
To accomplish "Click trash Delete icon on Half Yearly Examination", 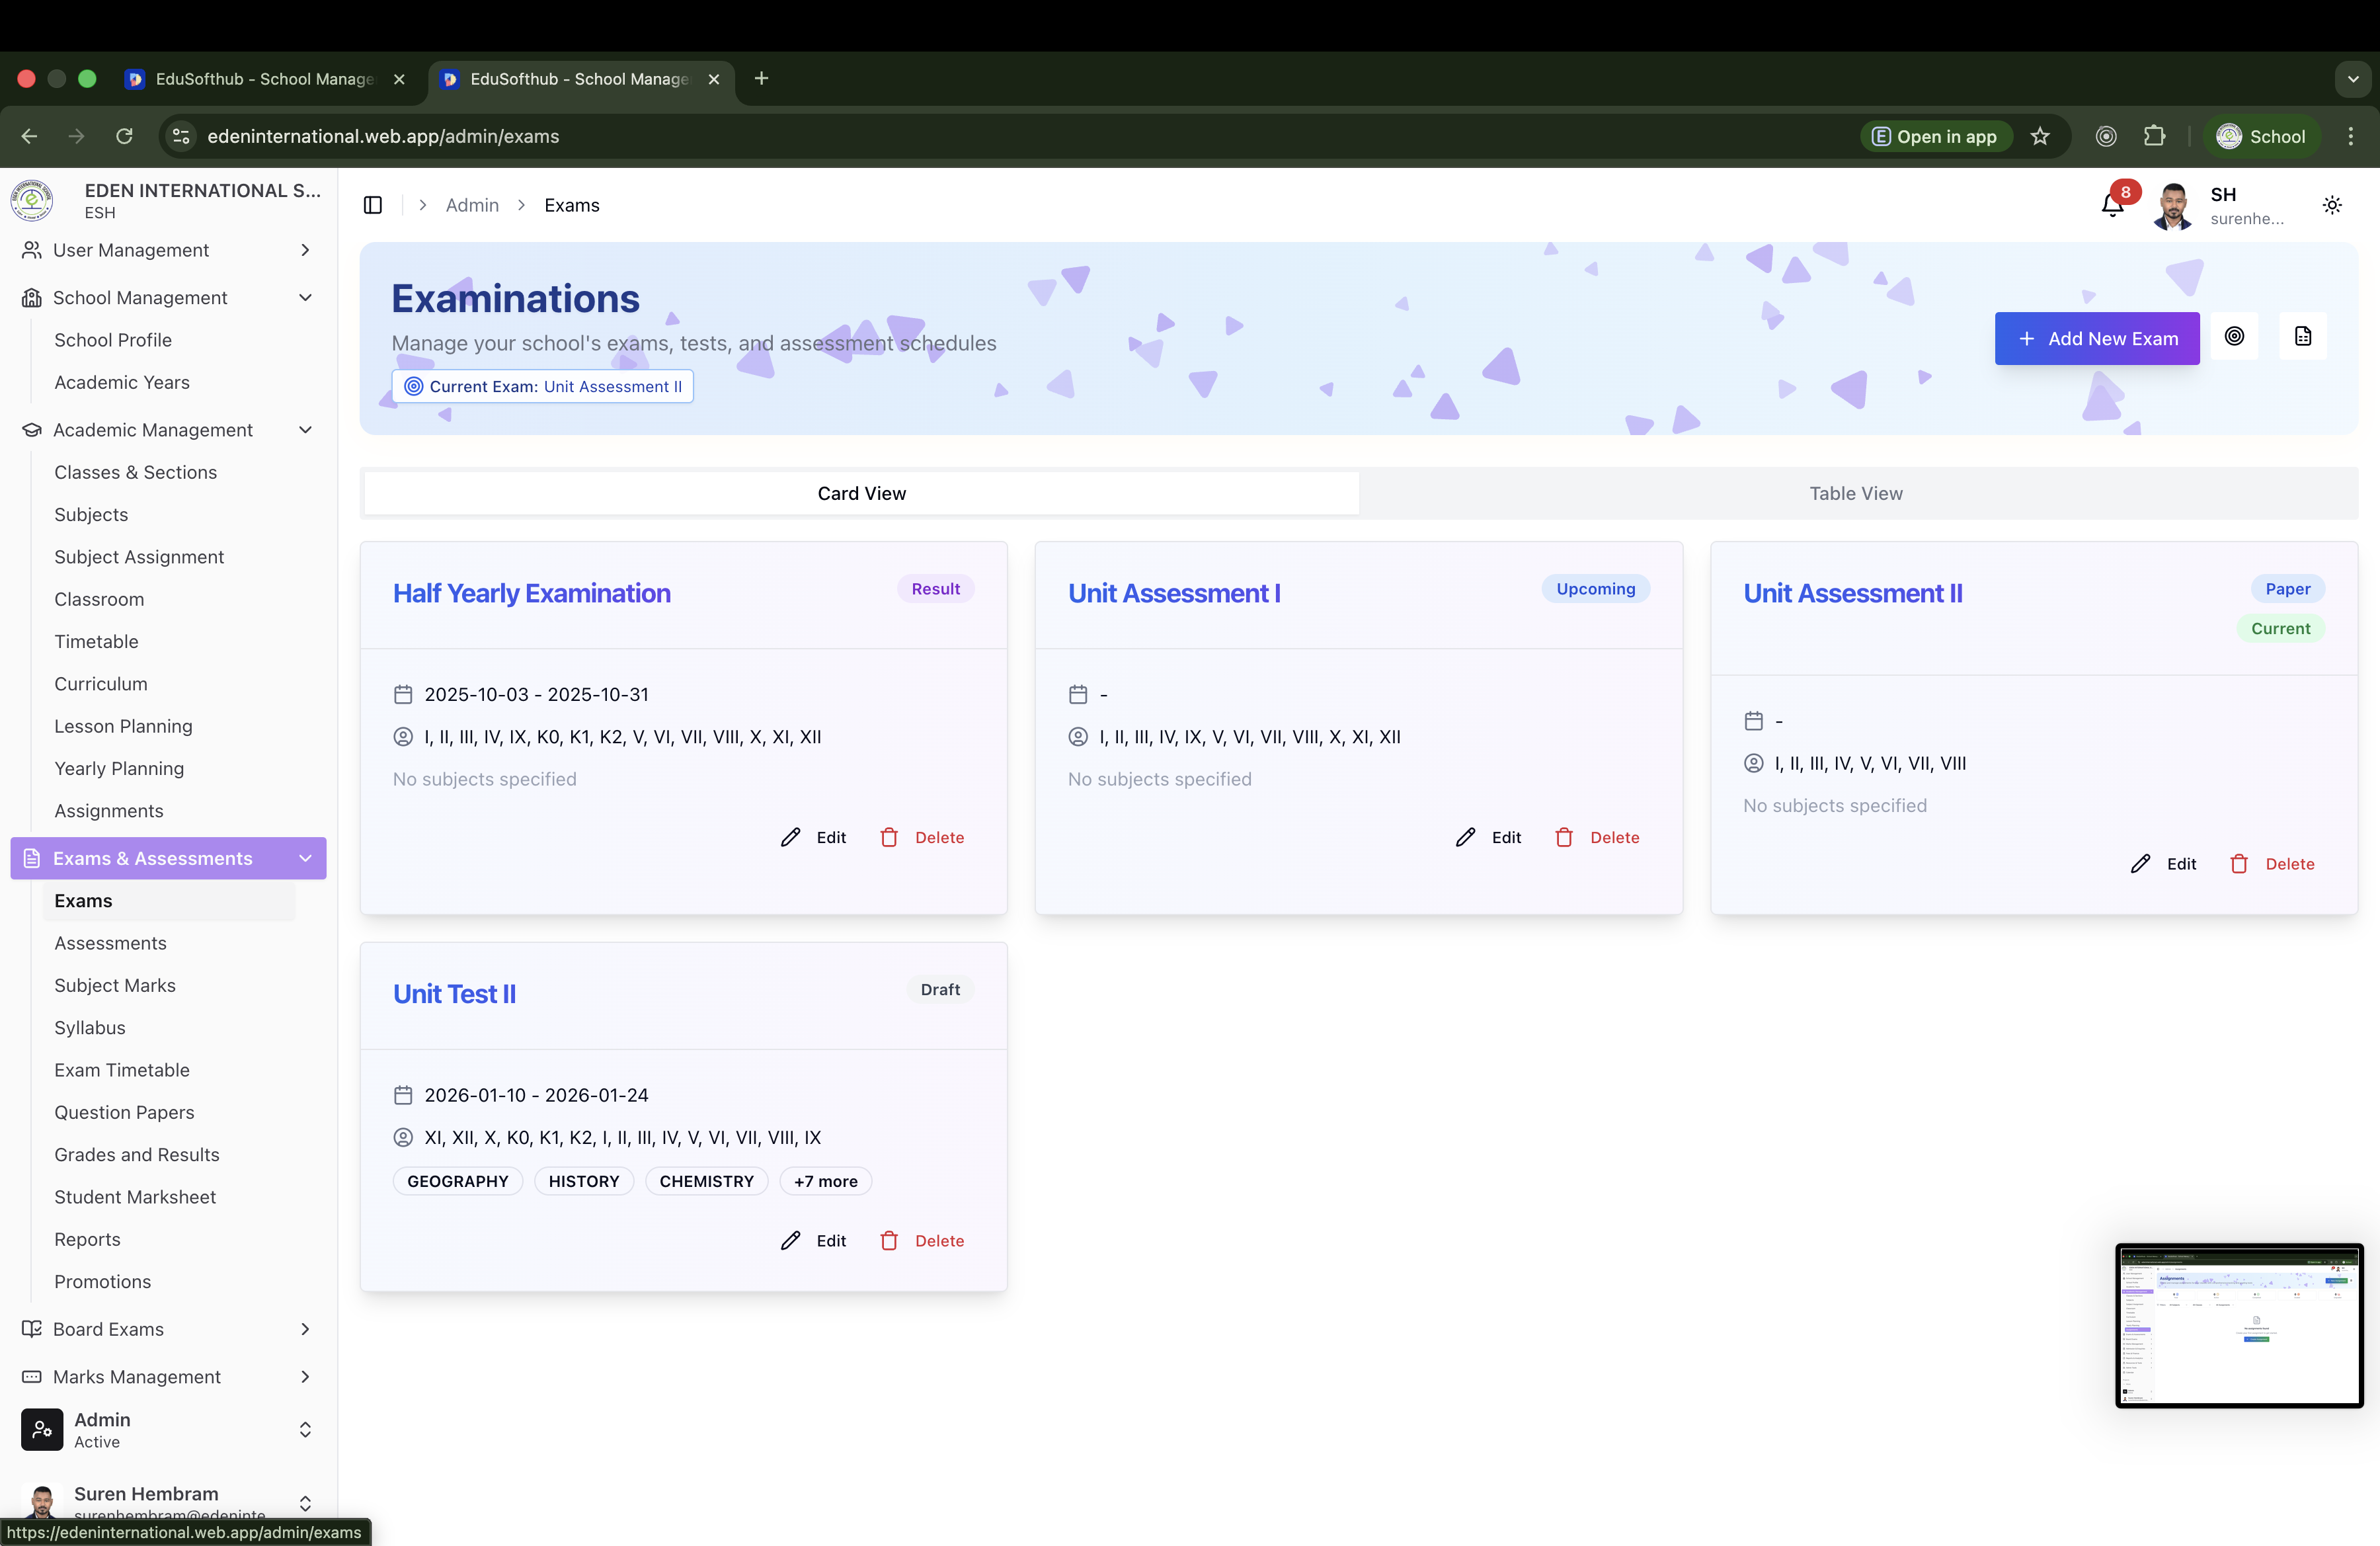I will coord(889,837).
